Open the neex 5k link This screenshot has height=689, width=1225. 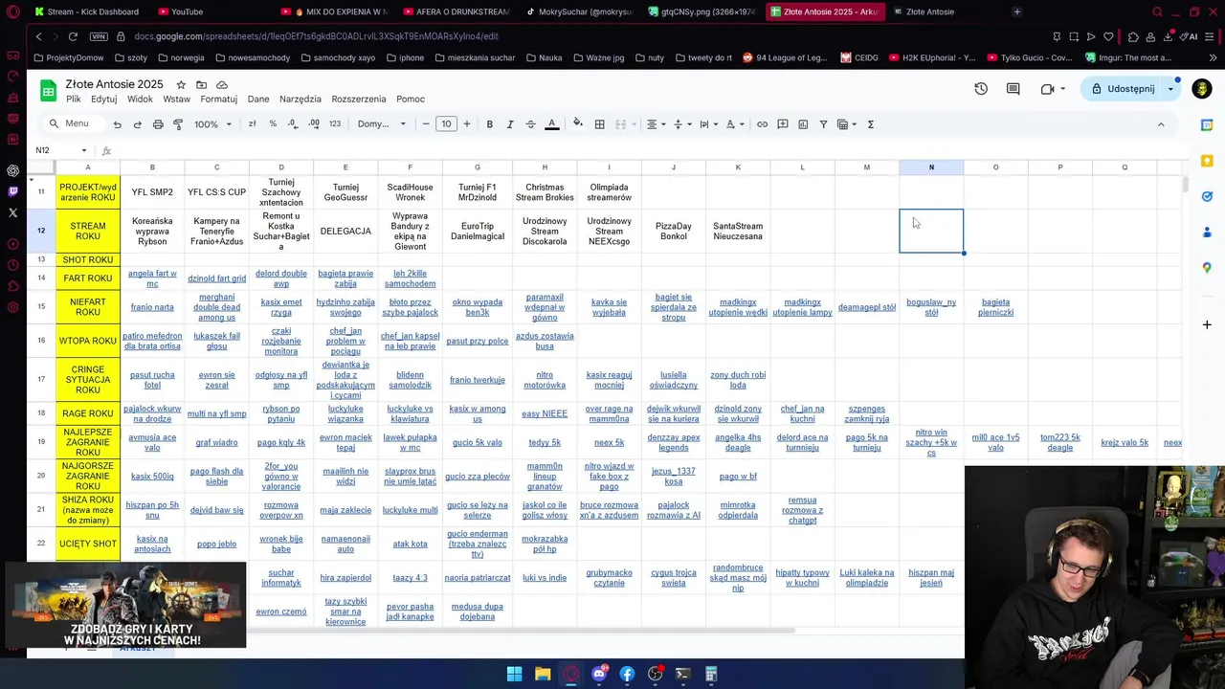[609, 442]
